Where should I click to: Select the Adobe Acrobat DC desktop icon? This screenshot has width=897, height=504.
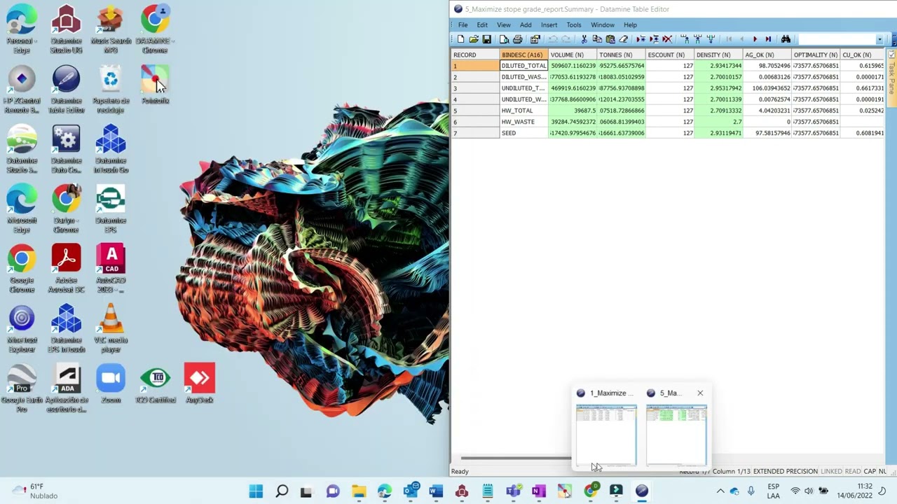tap(67, 269)
